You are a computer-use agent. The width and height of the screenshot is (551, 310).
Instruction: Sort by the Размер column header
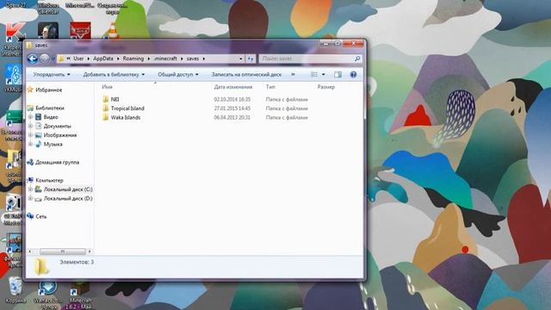tap(326, 87)
